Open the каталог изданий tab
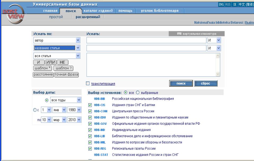Screen dimensions: 254x161 [98, 11]
